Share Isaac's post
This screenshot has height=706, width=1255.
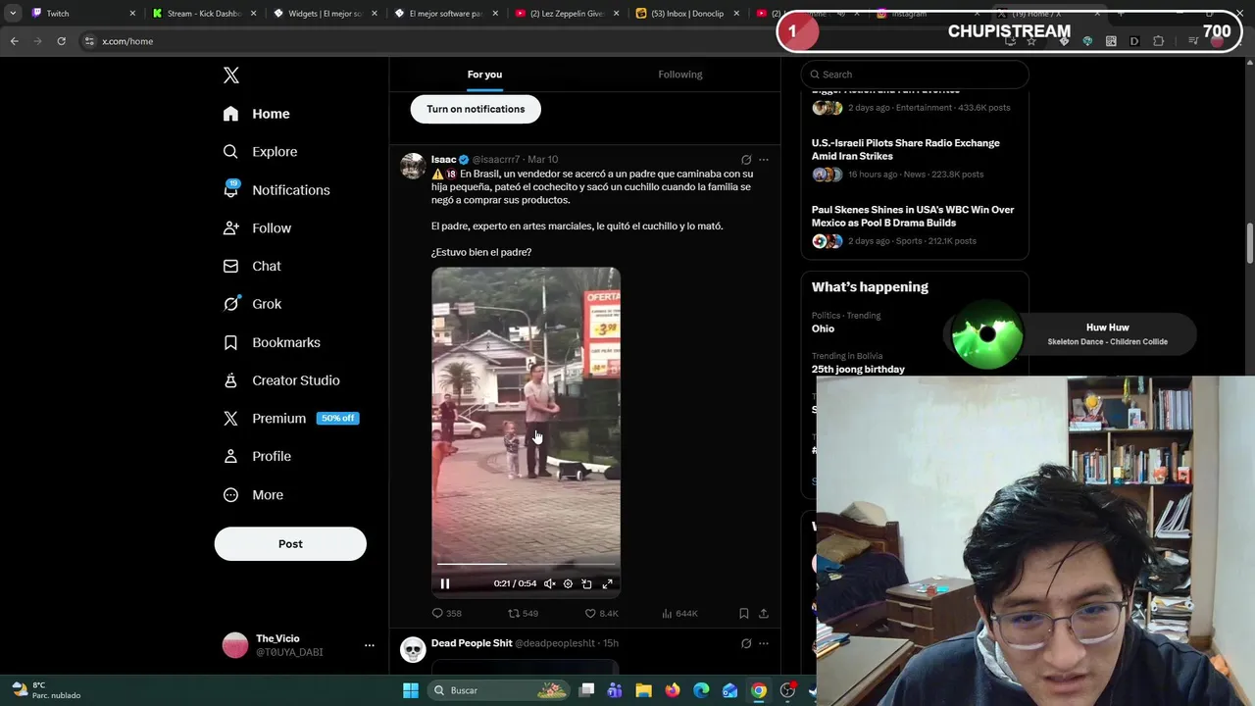[x=764, y=614]
